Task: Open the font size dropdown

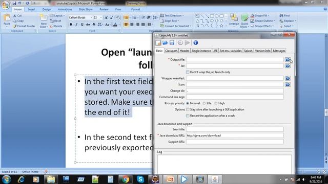Action: pyautogui.click(x=101, y=18)
